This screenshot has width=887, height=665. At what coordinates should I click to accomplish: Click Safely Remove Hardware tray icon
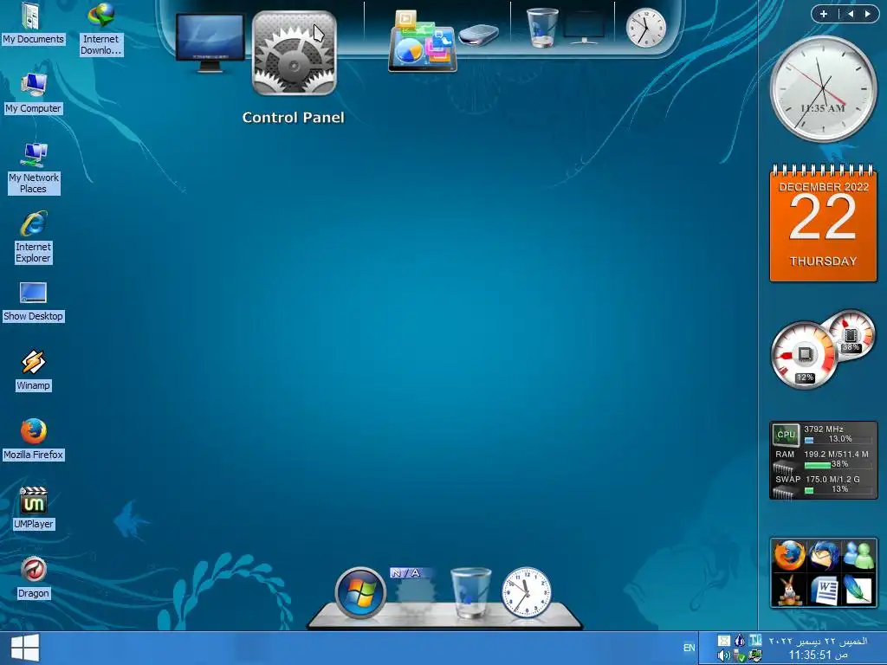pyautogui.click(x=739, y=655)
